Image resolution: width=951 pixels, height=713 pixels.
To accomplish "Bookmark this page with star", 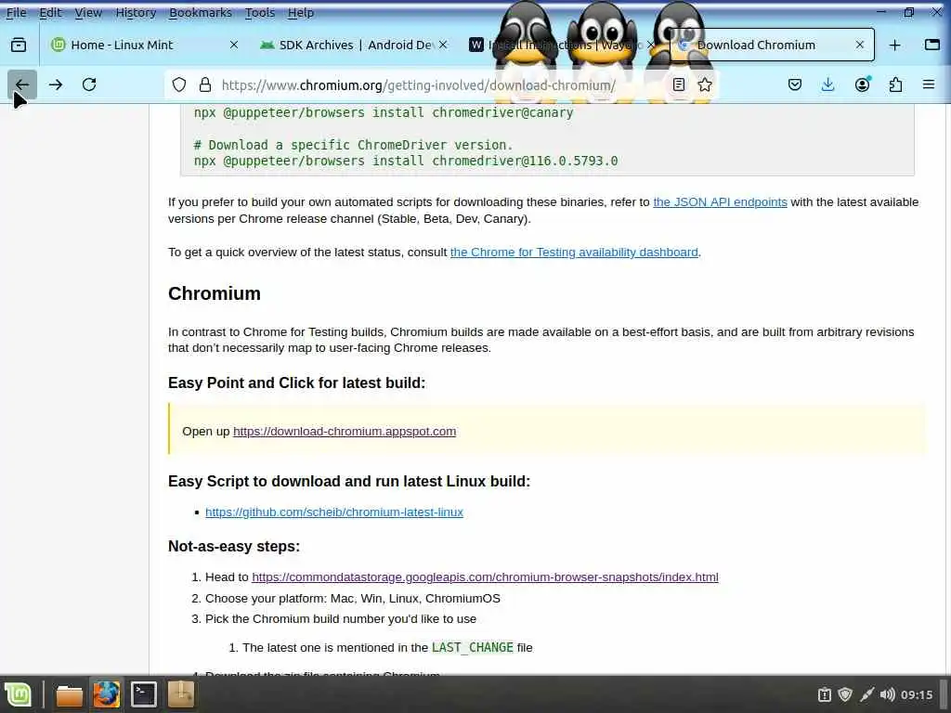I will (705, 84).
